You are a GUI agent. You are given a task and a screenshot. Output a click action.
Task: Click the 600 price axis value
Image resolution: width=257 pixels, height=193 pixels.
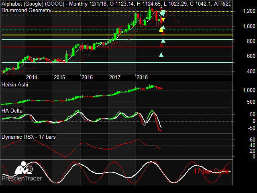click(251, 56)
